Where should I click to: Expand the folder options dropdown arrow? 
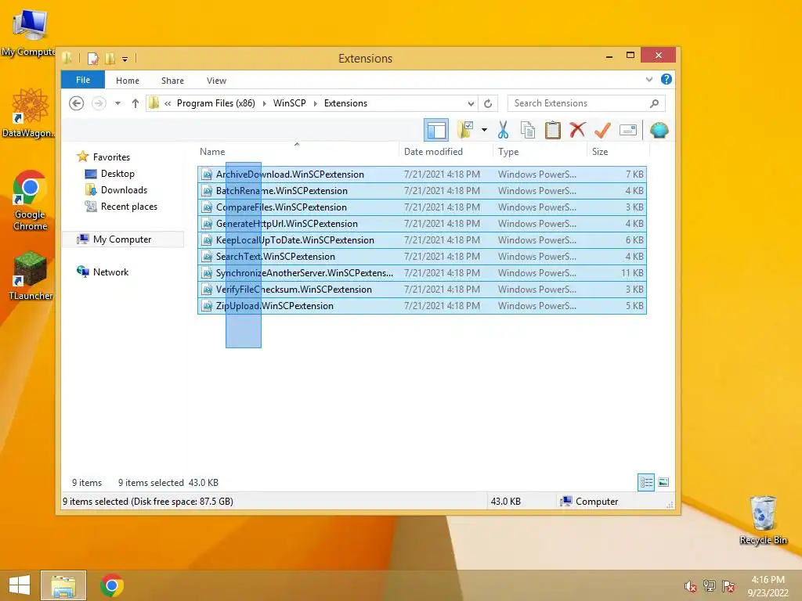tap(484, 130)
